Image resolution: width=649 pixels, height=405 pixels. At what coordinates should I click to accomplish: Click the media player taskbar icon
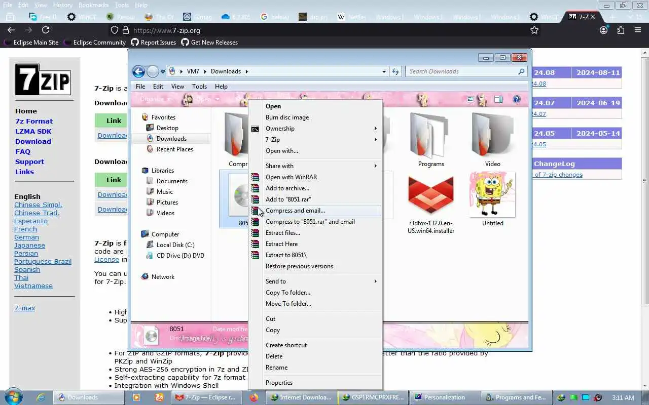(x=136, y=397)
